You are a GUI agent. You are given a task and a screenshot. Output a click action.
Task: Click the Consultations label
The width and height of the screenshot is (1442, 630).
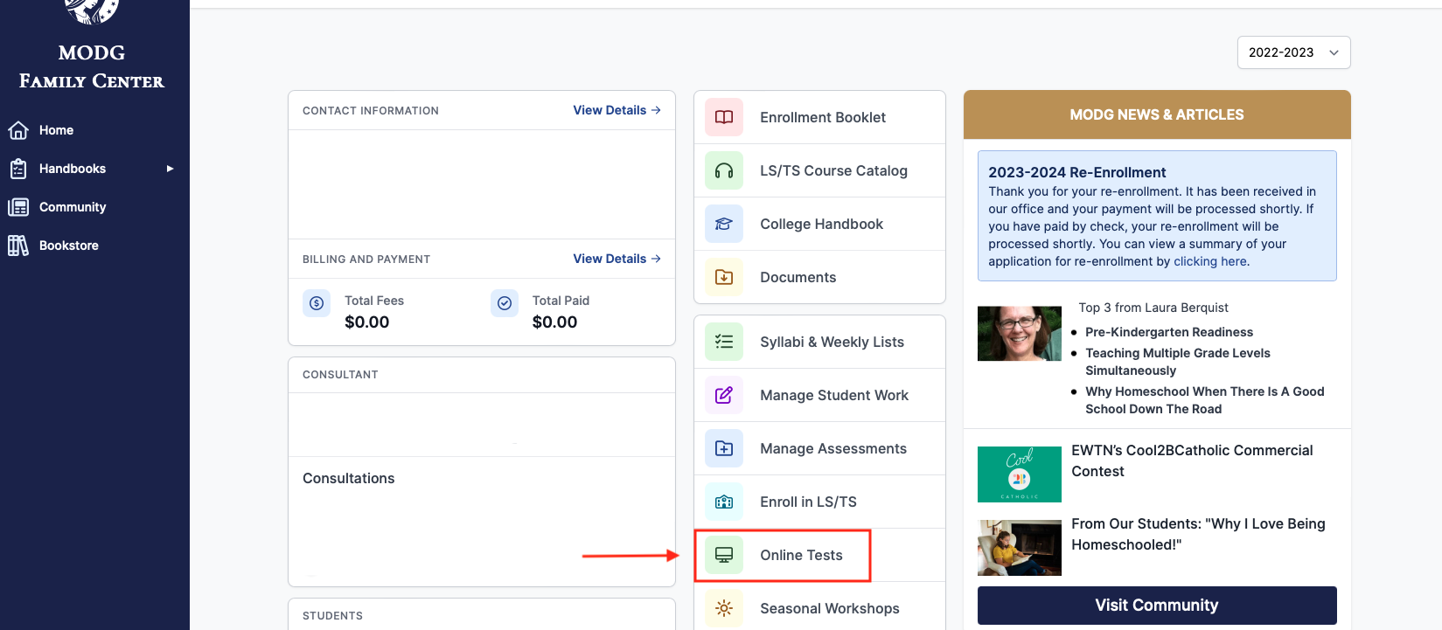pos(349,478)
